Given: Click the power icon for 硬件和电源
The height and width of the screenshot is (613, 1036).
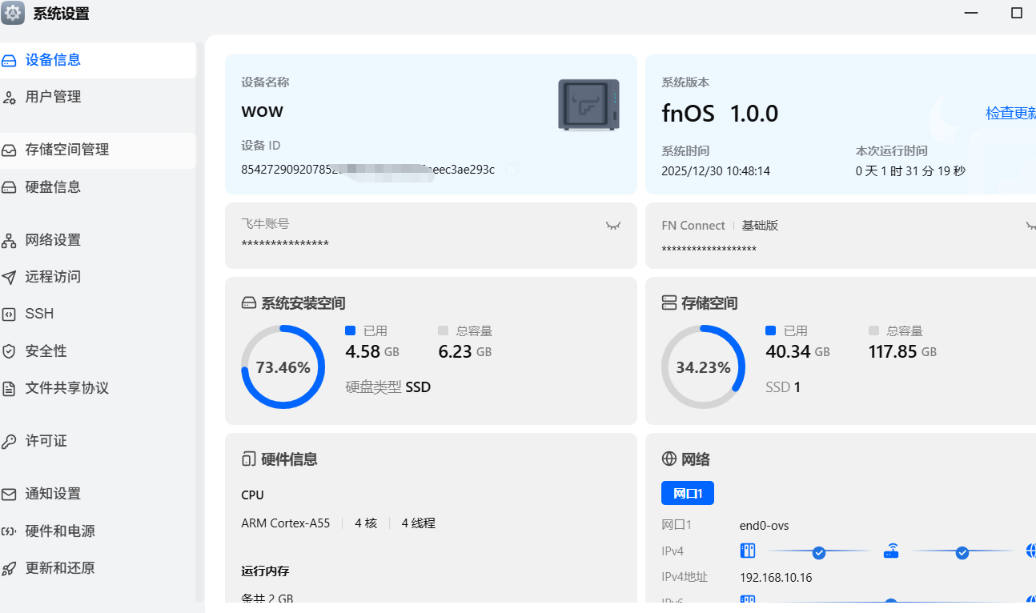Looking at the screenshot, I should pyautogui.click(x=9, y=531).
